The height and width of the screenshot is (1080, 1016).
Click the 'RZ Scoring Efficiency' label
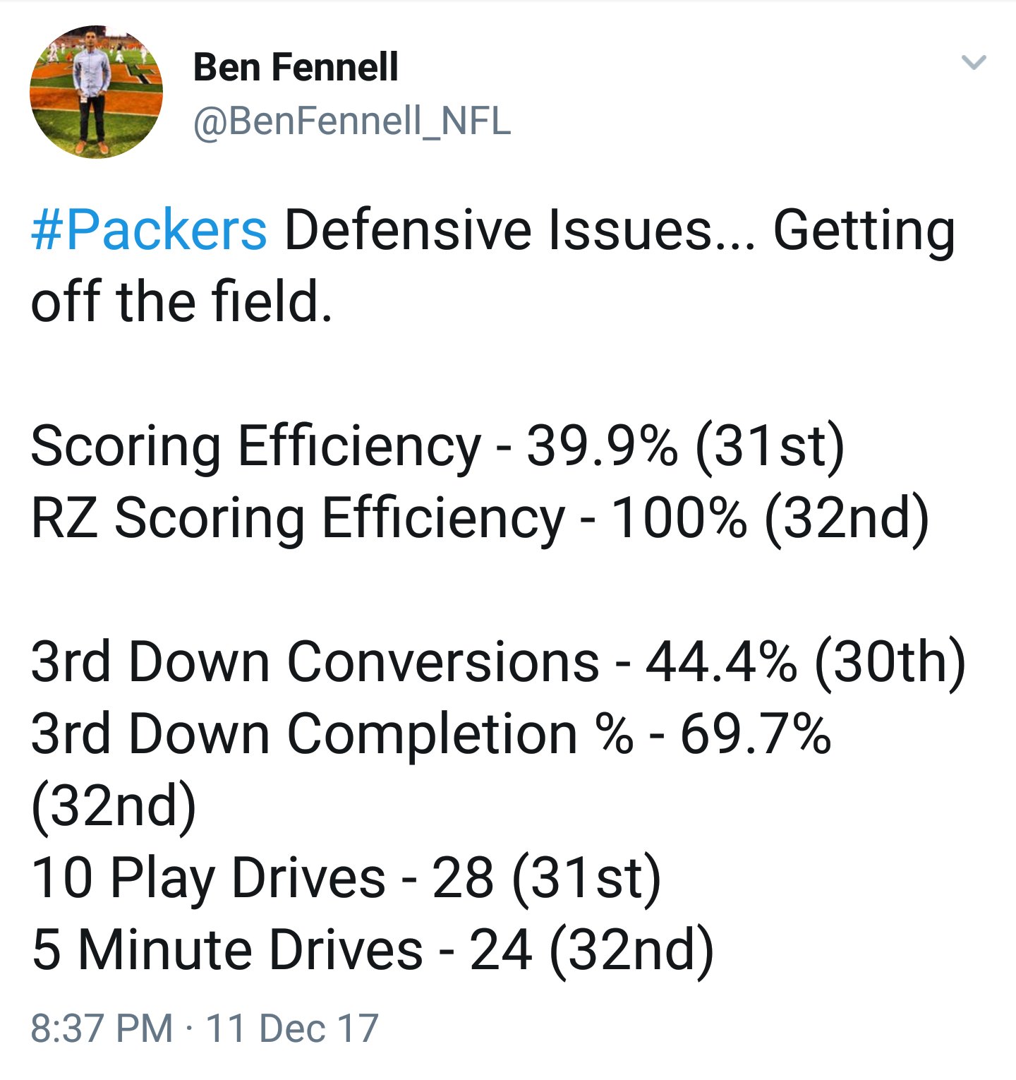[298, 520]
